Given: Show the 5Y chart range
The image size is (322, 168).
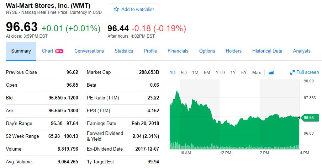Looking at the screenshot, I should [x=244, y=72].
